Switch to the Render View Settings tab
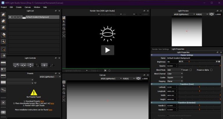This screenshot has width=223, height=119. tap(160, 49)
